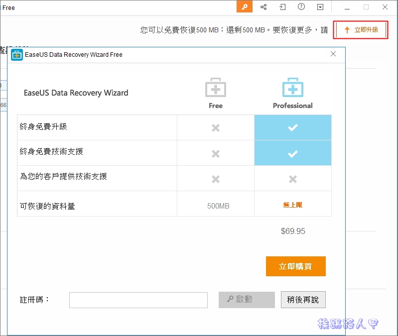
Task: Click the Professional edition medical kit icon
Action: [293, 87]
